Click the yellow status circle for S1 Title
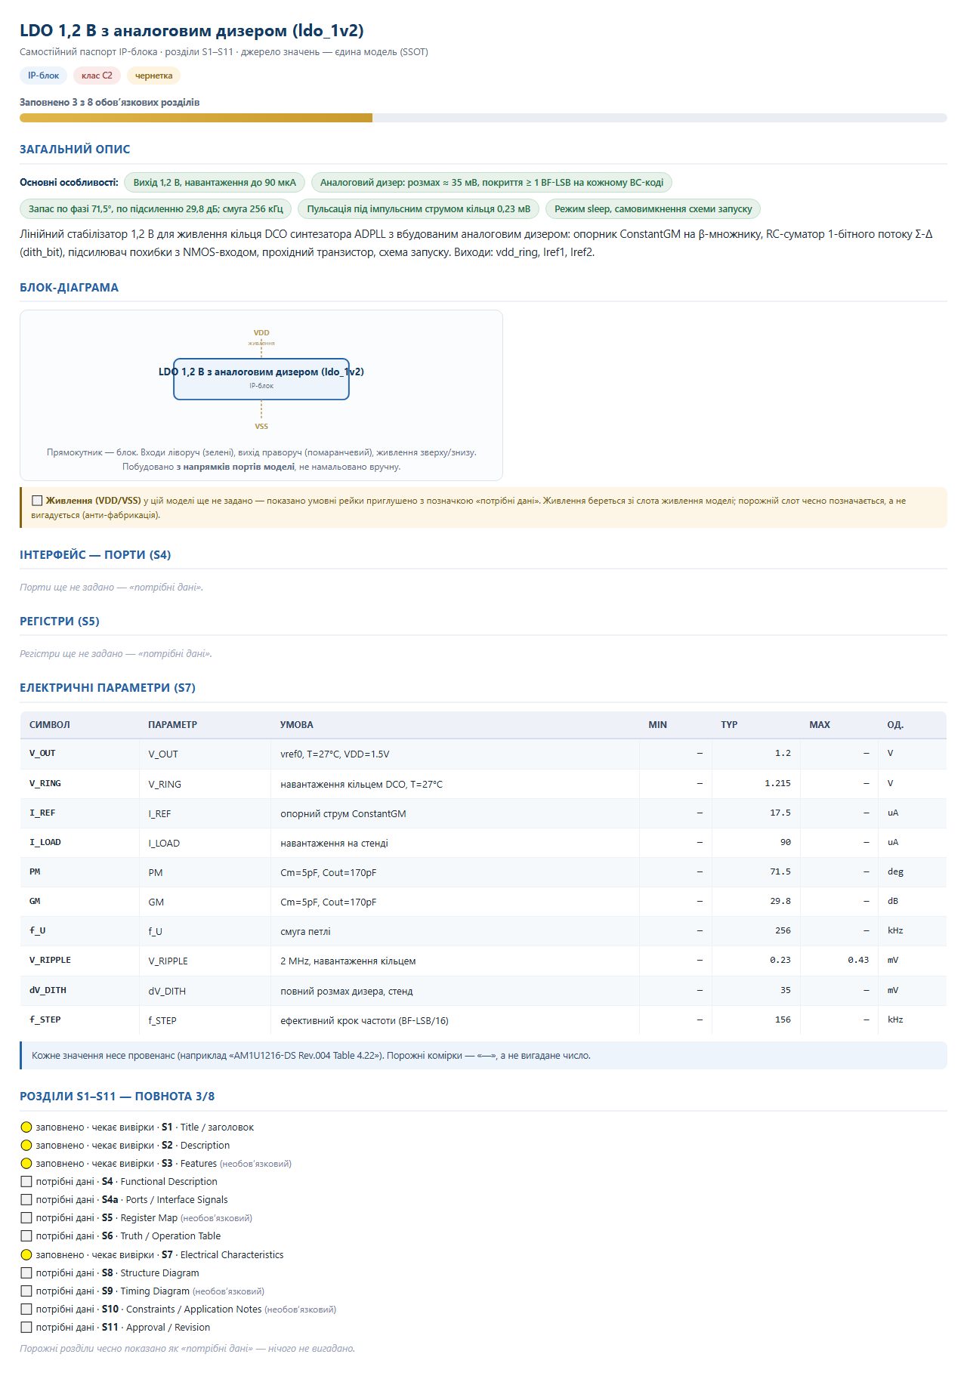This screenshot has width=967, height=1382. [26, 1127]
